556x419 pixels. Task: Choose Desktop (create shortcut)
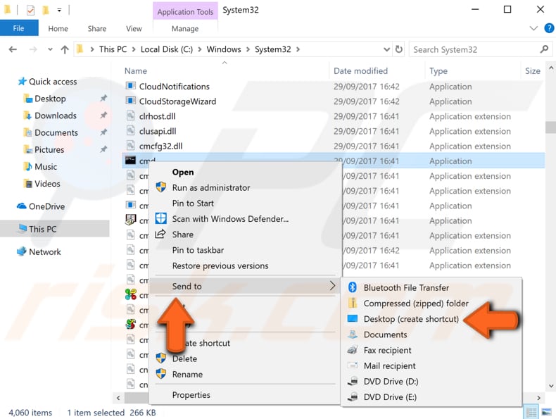coord(411,319)
